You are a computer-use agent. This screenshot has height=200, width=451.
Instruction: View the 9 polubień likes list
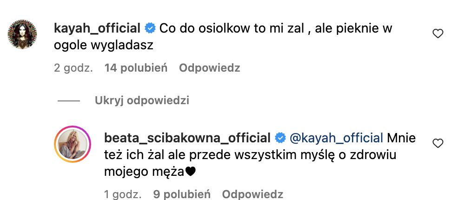click(182, 193)
